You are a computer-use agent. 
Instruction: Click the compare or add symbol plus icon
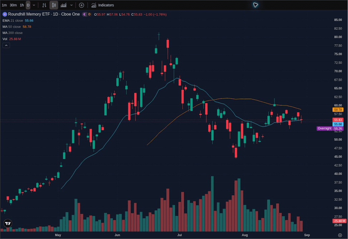coord(82,5)
